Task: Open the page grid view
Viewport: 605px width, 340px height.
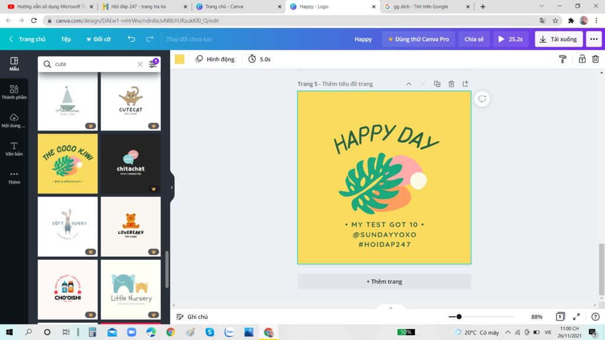Action: (x=560, y=316)
